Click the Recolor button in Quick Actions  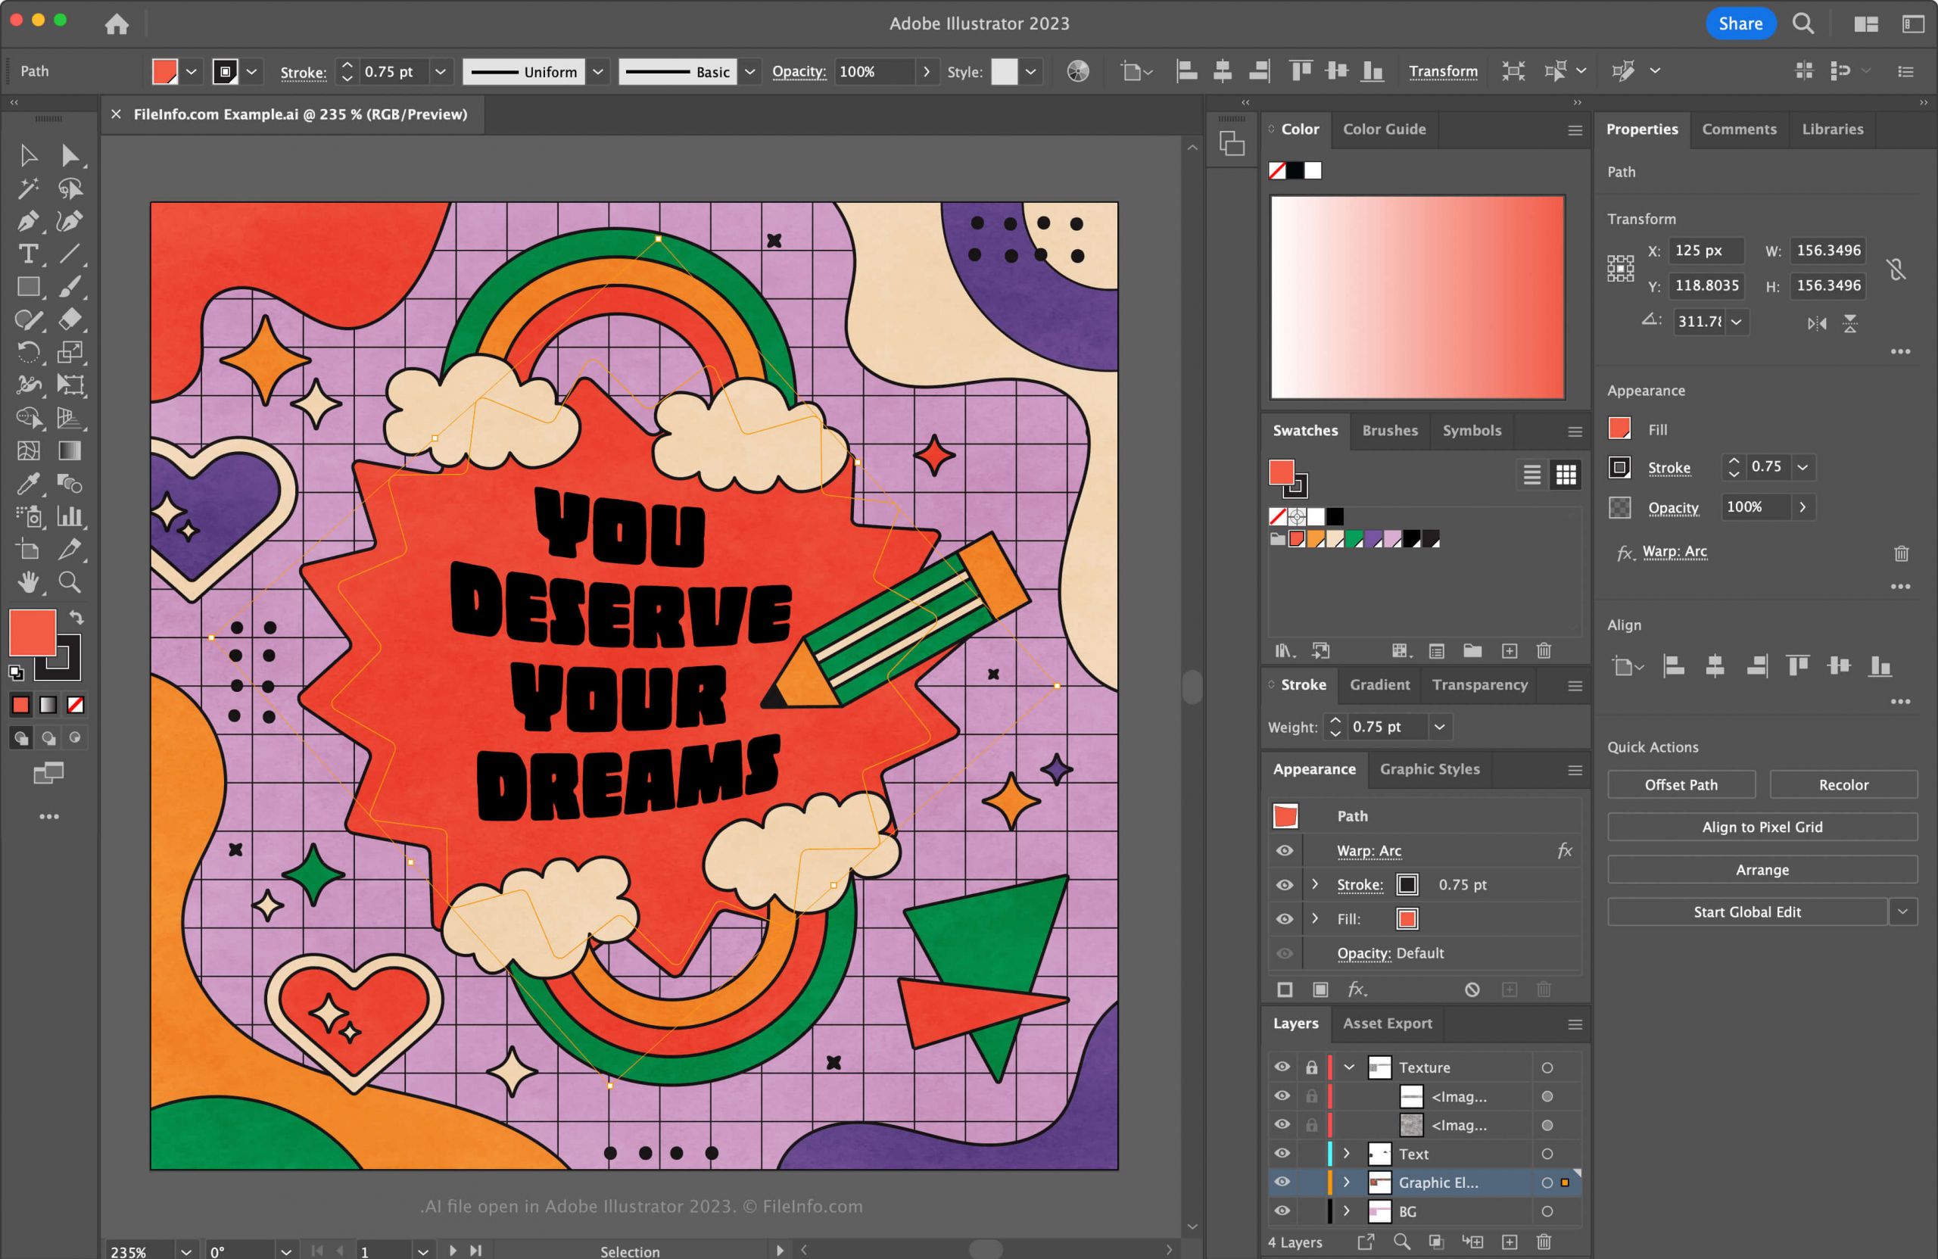click(x=1842, y=783)
